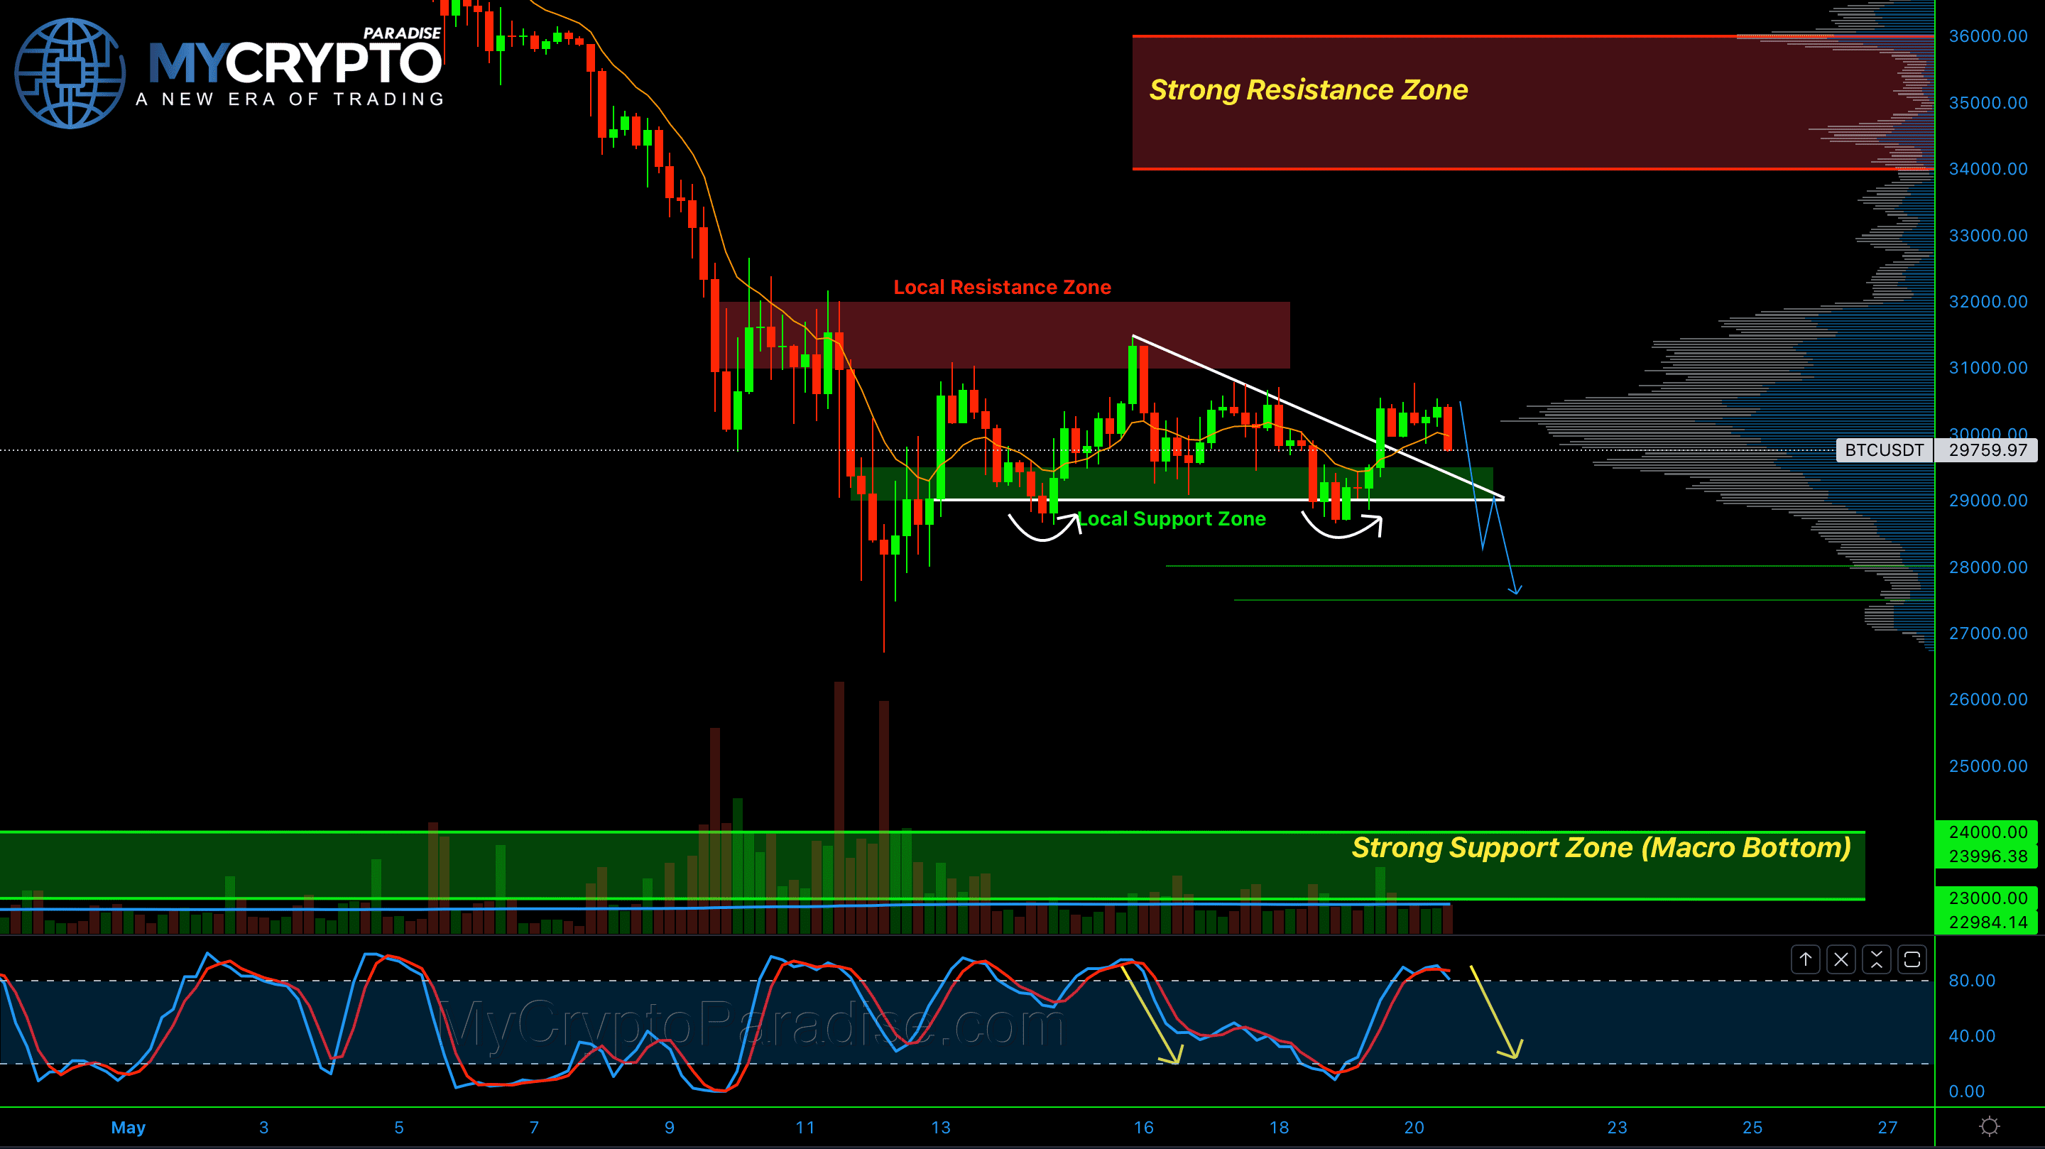
Task: Click the 24000.00 green price label
Action: [1987, 832]
